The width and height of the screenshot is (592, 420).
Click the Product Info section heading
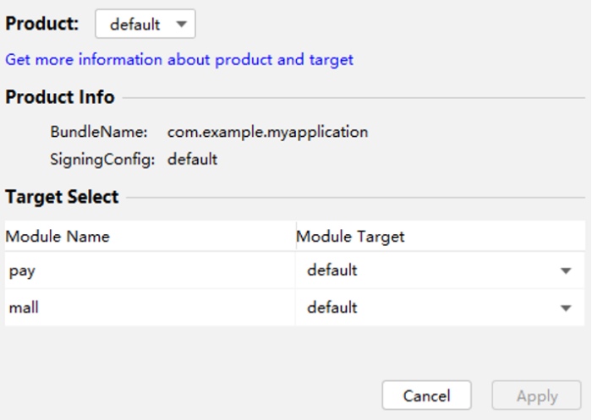(x=60, y=97)
